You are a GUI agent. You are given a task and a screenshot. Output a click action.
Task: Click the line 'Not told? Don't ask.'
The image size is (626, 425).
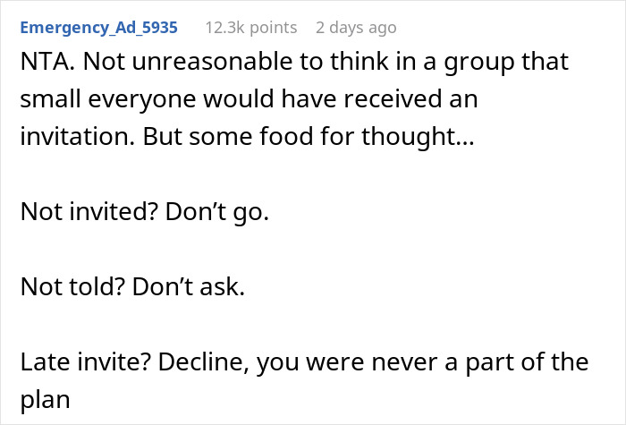(133, 289)
